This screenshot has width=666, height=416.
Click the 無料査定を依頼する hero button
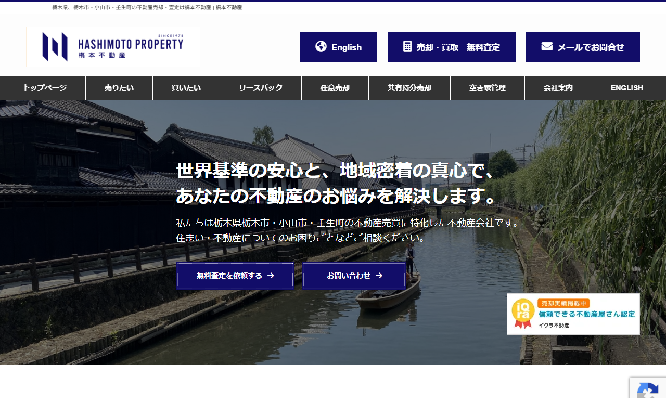coord(235,276)
